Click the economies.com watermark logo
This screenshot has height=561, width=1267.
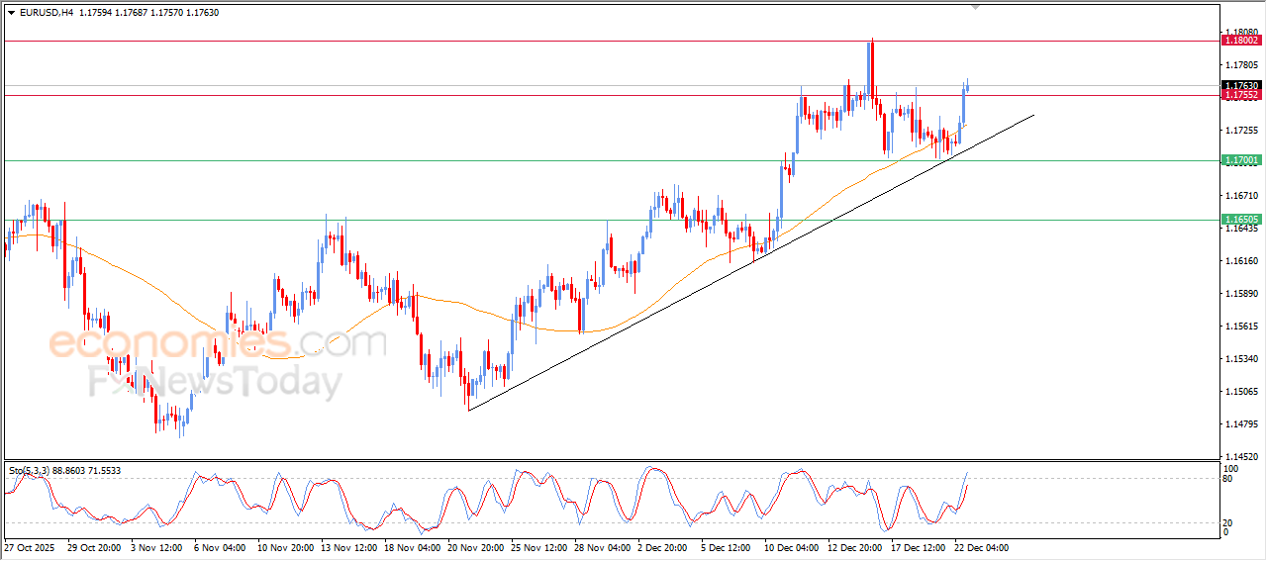pyautogui.click(x=218, y=343)
